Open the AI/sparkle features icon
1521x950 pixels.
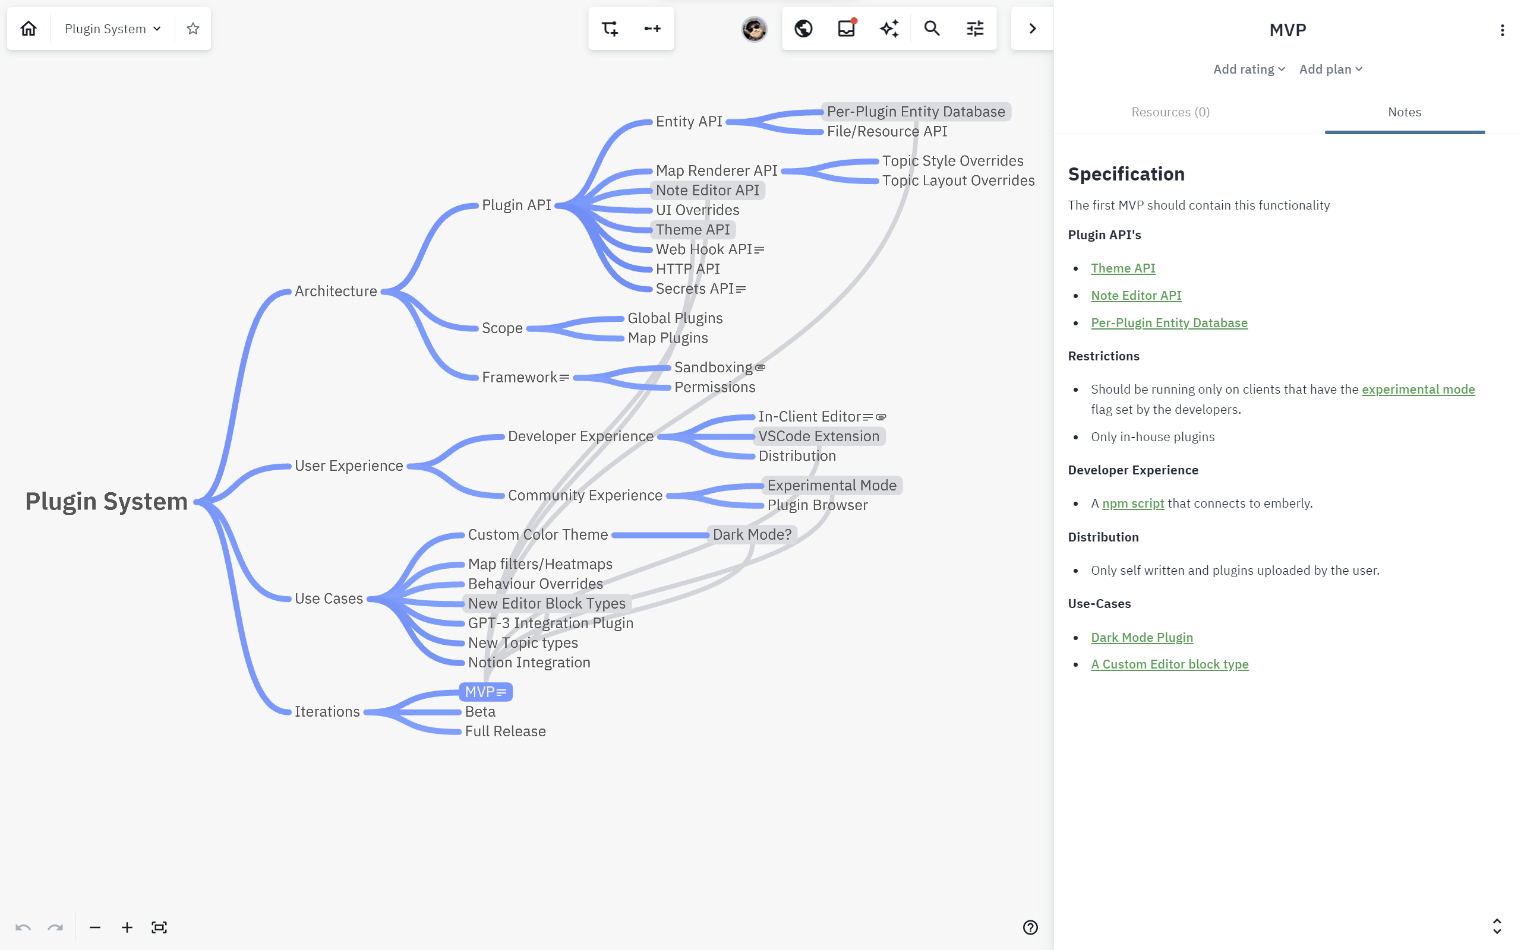pyautogui.click(x=889, y=28)
